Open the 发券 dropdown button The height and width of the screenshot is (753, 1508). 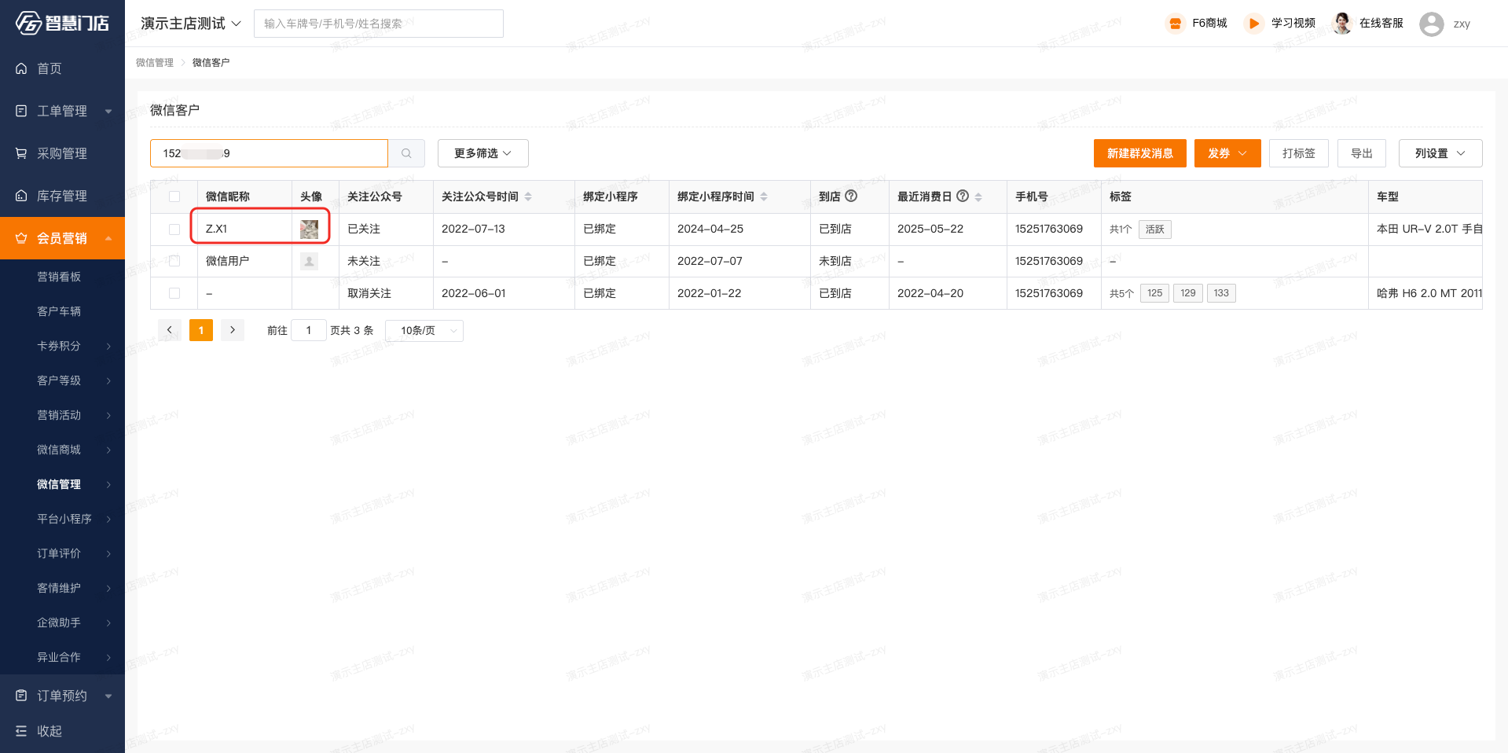(x=1227, y=153)
